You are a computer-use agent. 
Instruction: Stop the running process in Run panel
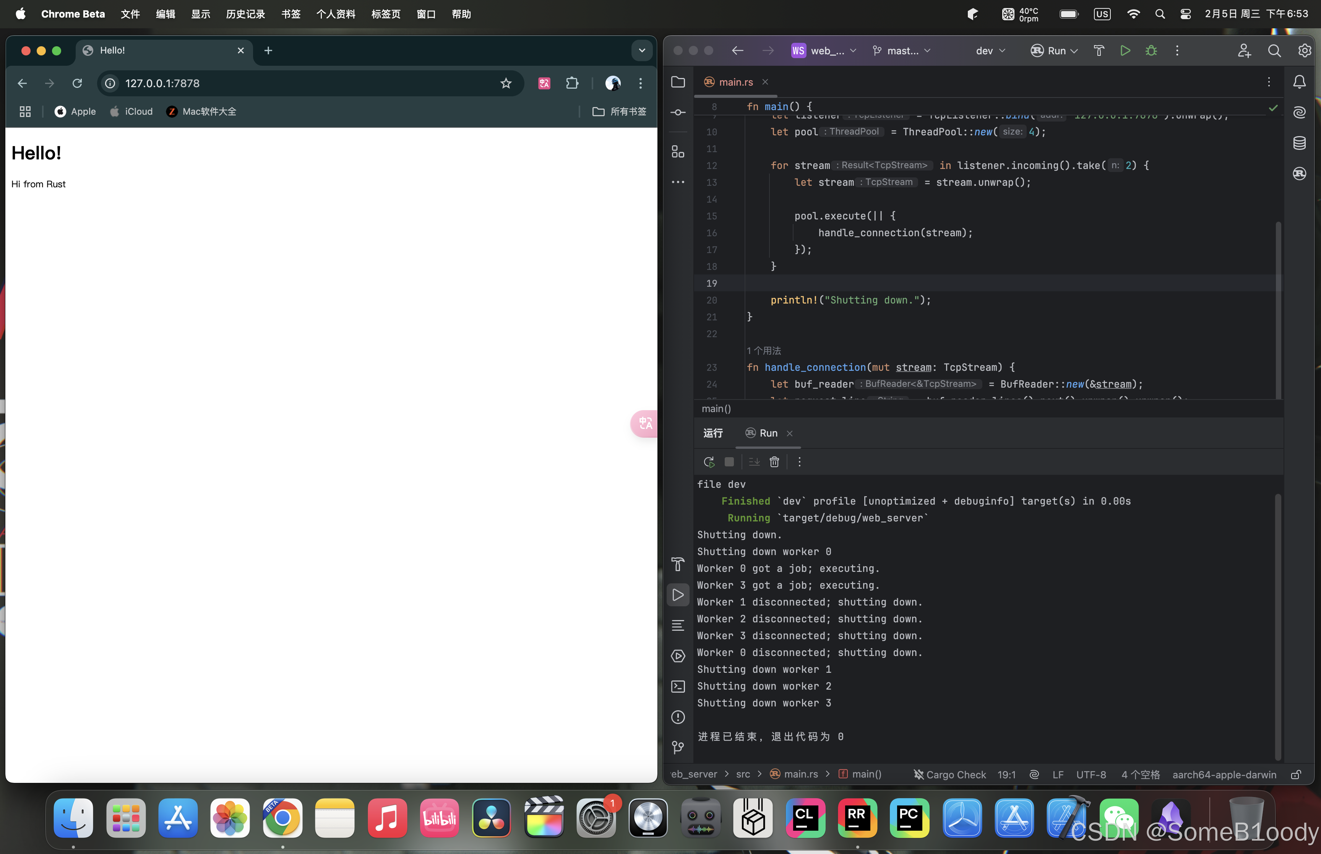click(x=729, y=462)
